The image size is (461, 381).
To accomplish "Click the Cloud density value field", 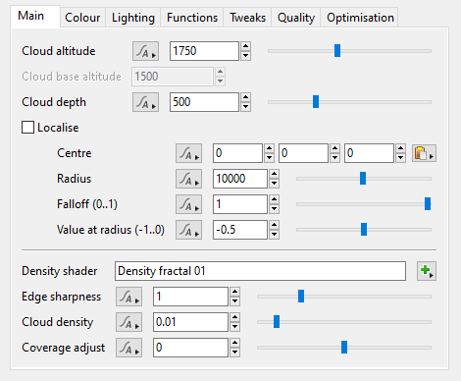I will click(x=190, y=322).
